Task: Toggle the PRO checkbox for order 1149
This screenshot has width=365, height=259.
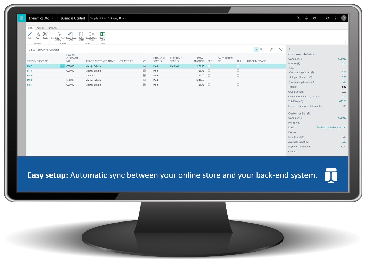Action: 209,75
